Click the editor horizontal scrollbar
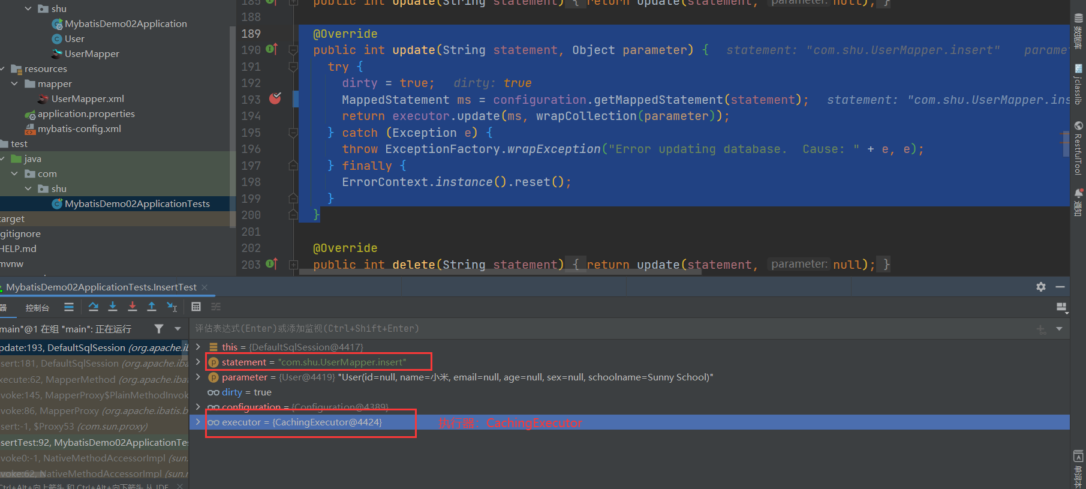This screenshot has width=1086, height=489. 500,272
